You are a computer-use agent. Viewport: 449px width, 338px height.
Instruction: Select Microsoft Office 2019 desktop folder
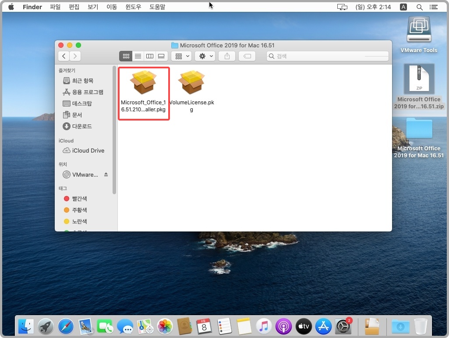coord(419,138)
